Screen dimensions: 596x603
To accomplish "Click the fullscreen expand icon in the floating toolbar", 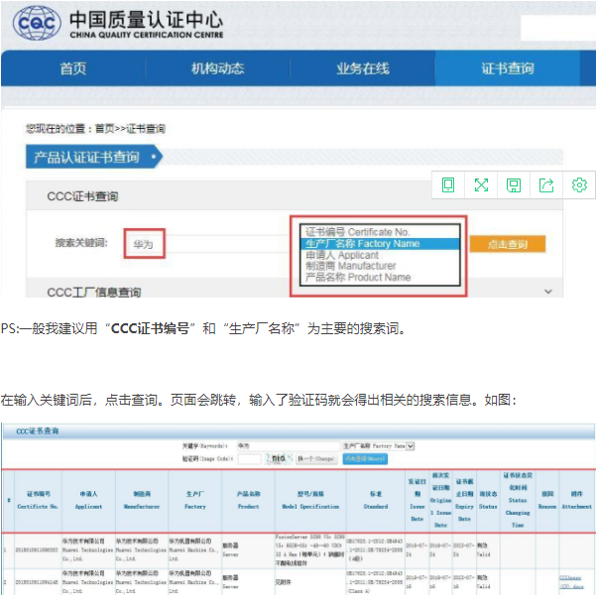I will (x=481, y=185).
